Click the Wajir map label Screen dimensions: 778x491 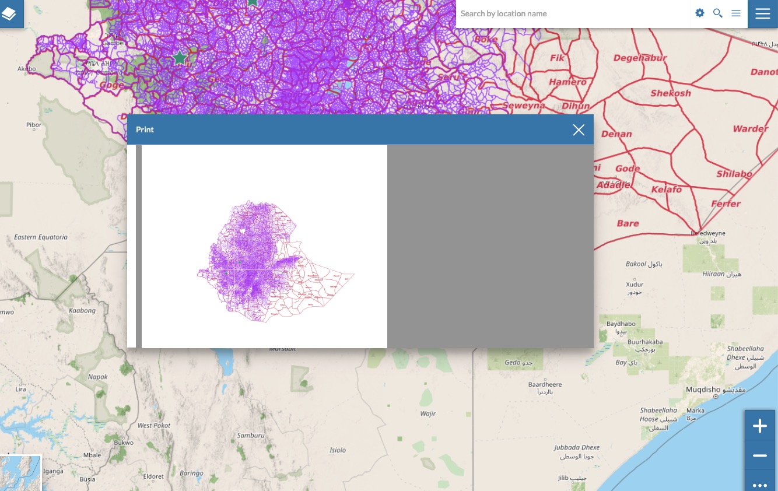click(x=428, y=413)
